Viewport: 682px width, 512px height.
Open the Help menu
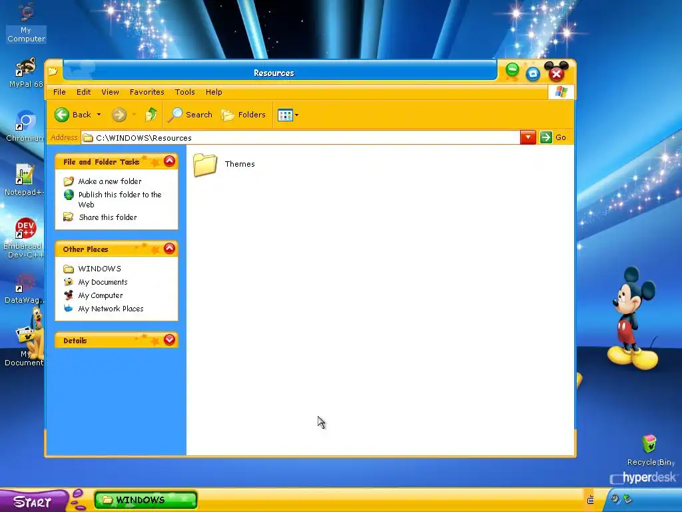214,92
